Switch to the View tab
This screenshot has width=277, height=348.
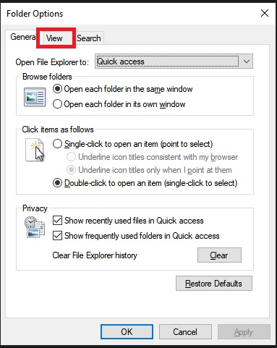coord(56,38)
